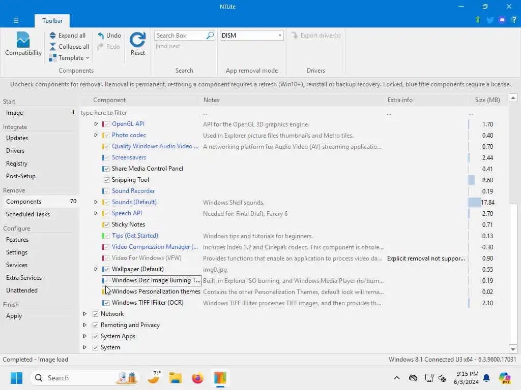Select the Screensavers component row
Viewport: 521px width, 390px height.
(x=295, y=157)
